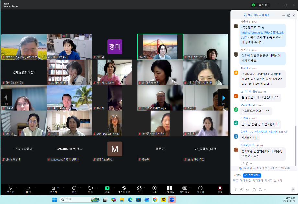This screenshot has width=298, height=204.
Task: Toggle the microphone (오디오) mute
Action: tap(10, 188)
